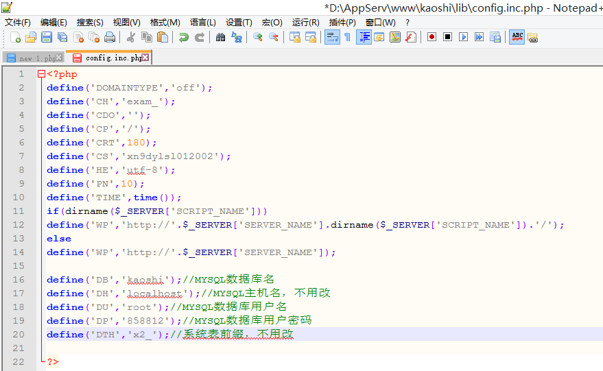This screenshot has width=603, height=371.
Task: Toggle Show All Characters pilcrow
Action: (x=347, y=37)
